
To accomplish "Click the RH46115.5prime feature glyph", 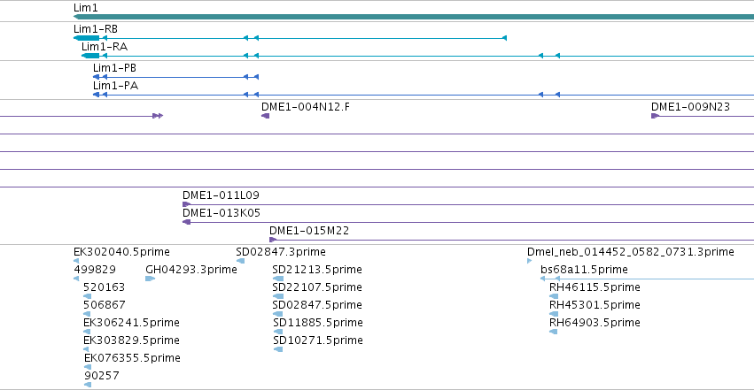I will pyautogui.click(x=554, y=296).
